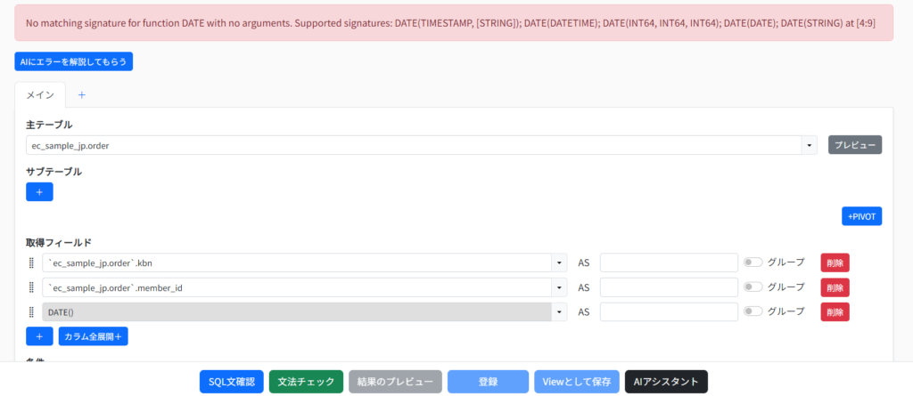Toggle グループ switch for kbn field
This screenshot has height=396, width=913.
coord(753,263)
